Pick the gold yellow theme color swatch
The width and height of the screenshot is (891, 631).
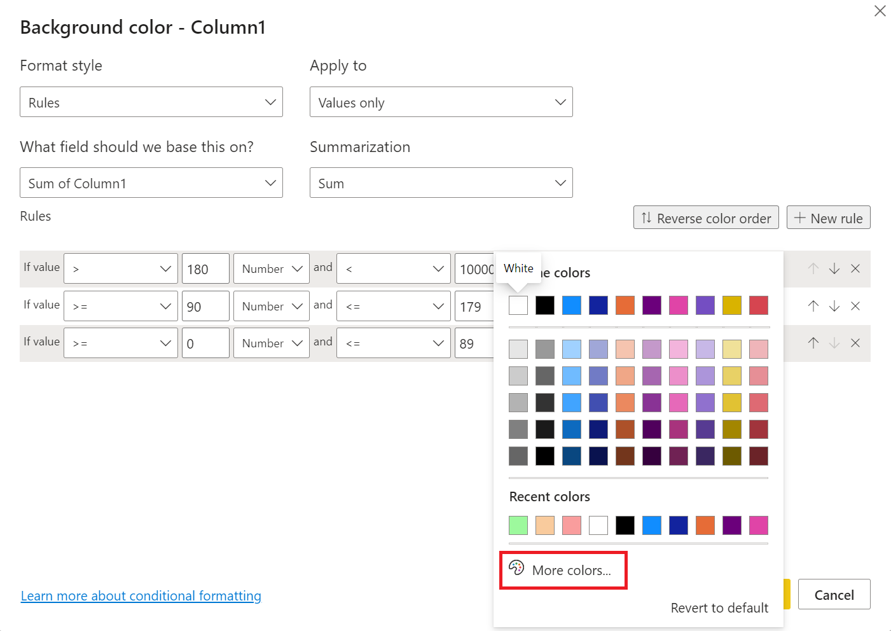point(732,305)
